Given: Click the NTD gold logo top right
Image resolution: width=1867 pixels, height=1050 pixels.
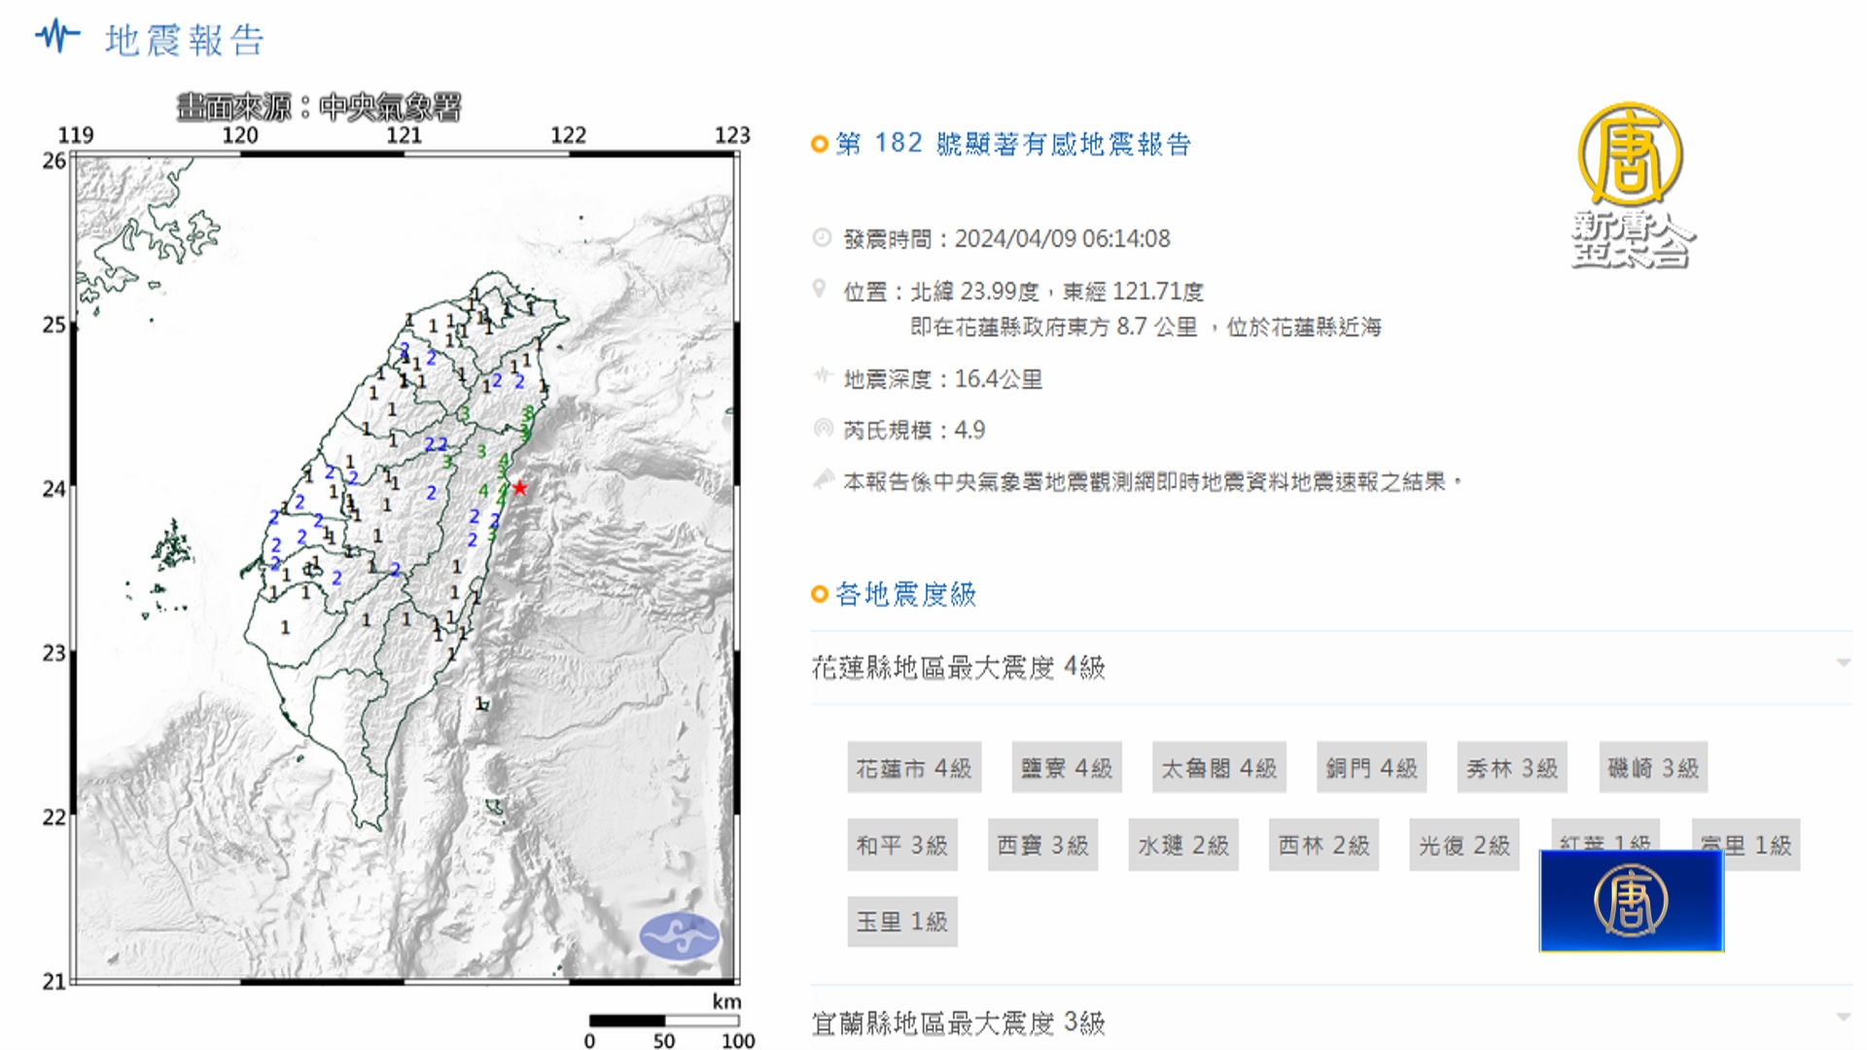Looking at the screenshot, I should click(x=1631, y=156).
